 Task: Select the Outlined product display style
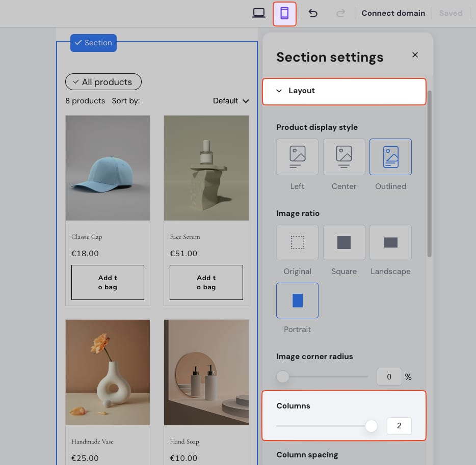click(390, 157)
